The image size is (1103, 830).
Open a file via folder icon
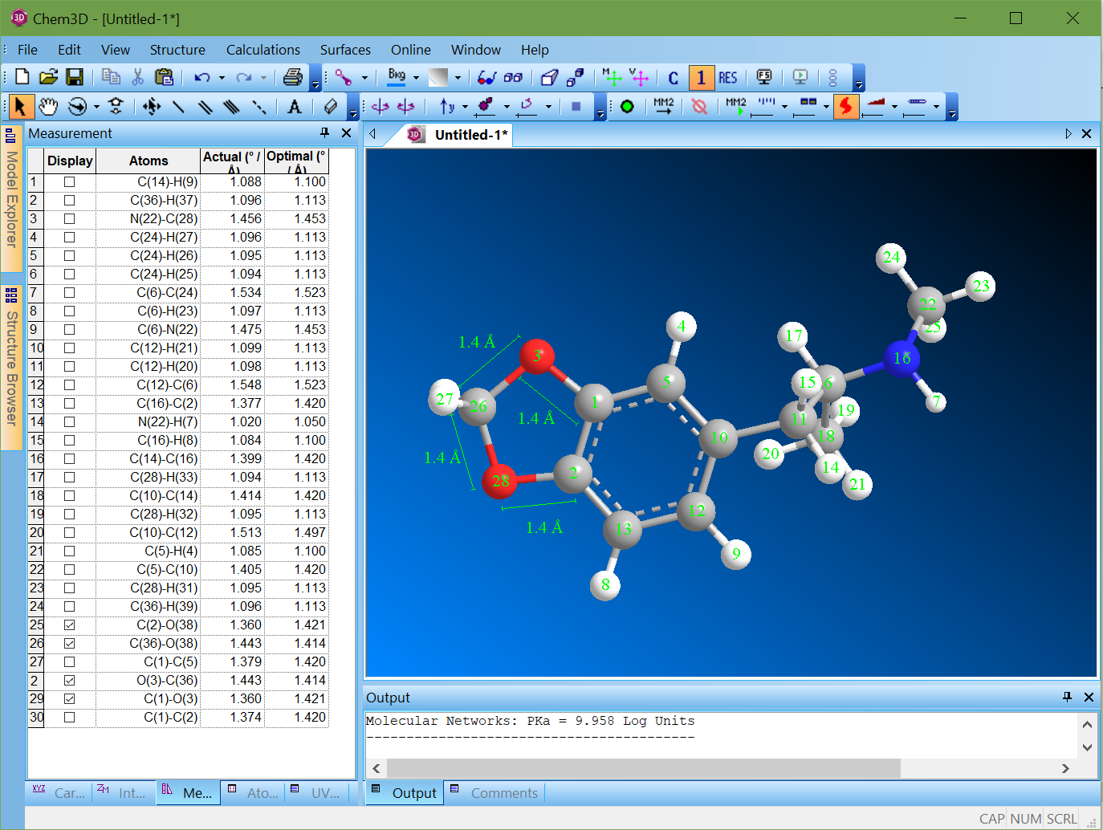point(48,77)
